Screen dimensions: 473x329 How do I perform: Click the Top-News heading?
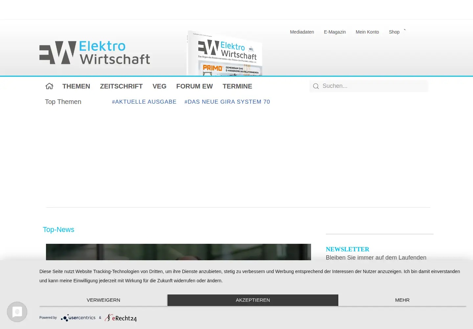[x=58, y=230]
